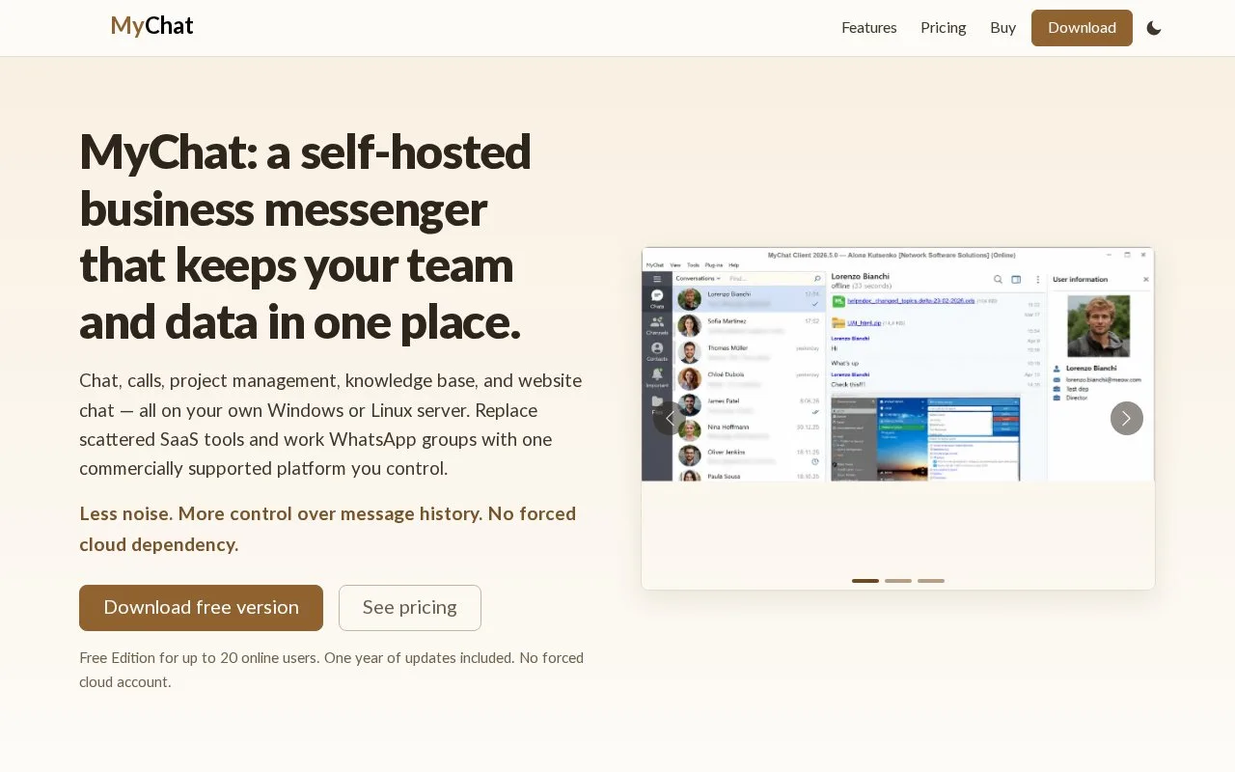
Task: Open the Pricing page link
Action: [944, 28]
